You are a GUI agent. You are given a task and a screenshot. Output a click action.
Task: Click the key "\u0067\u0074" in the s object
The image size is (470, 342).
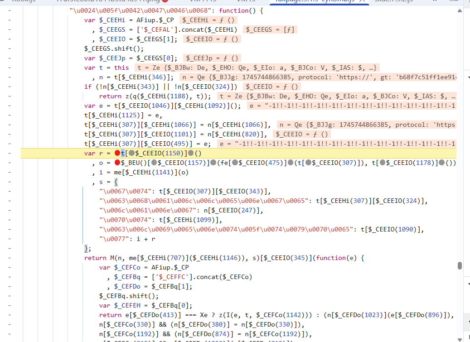125,191
